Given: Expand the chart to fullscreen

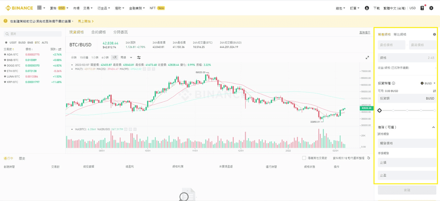Looking at the screenshot, I should point(367,58).
